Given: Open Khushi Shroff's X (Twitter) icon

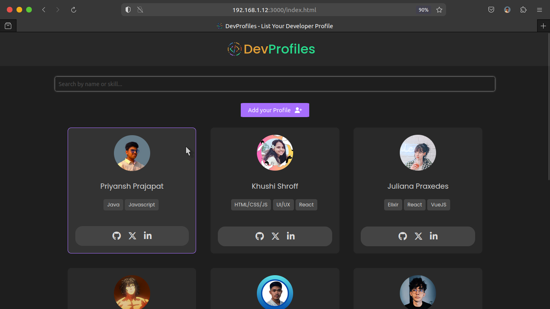Looking at the screenshot, I should (275, 236).
